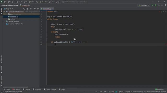Expand the venv folder

(x=6, y=14)
